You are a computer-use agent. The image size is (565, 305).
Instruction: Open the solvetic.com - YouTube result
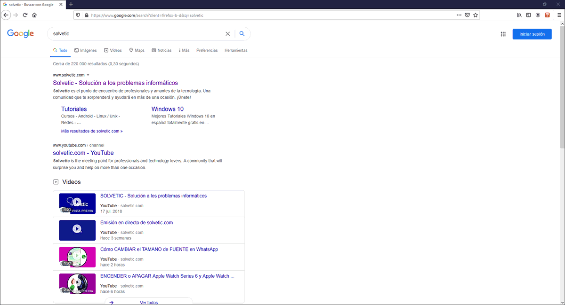[x=83, y=153]
